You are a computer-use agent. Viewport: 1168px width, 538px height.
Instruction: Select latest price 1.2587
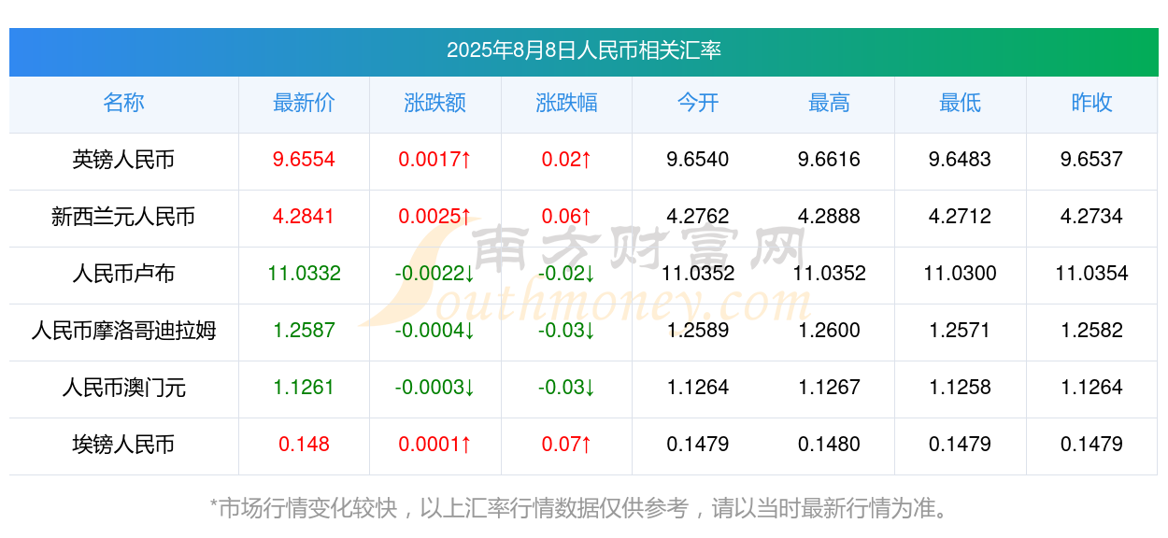(x=304, y=331)
